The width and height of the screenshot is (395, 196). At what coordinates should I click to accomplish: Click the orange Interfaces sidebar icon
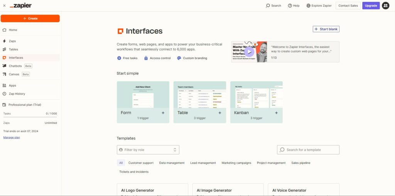point(4,58)
